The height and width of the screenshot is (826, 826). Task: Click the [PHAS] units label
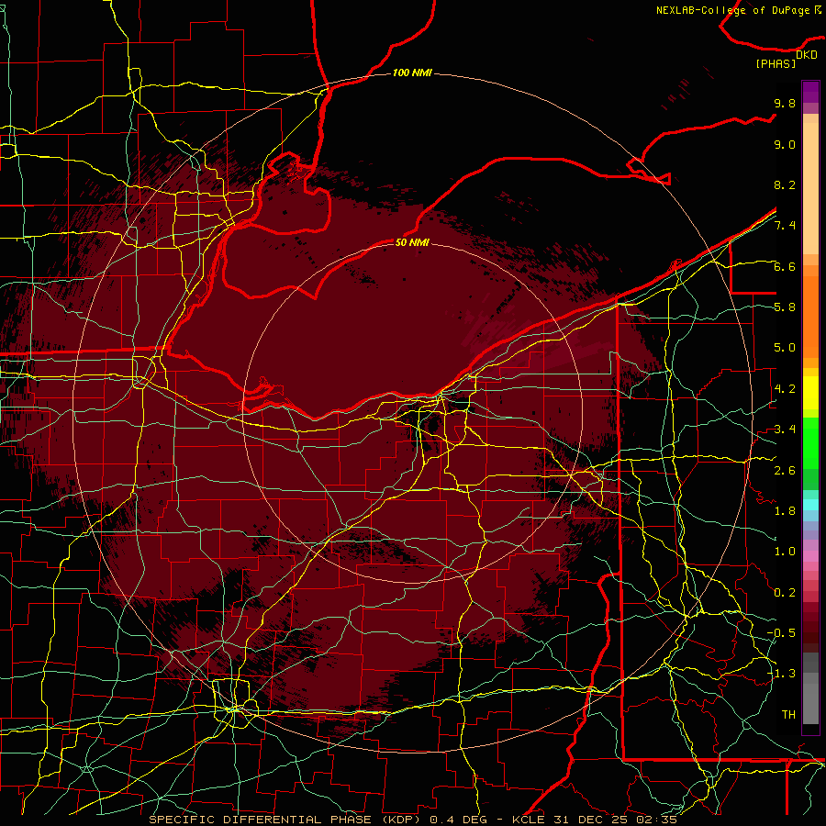tap(776, 63)
